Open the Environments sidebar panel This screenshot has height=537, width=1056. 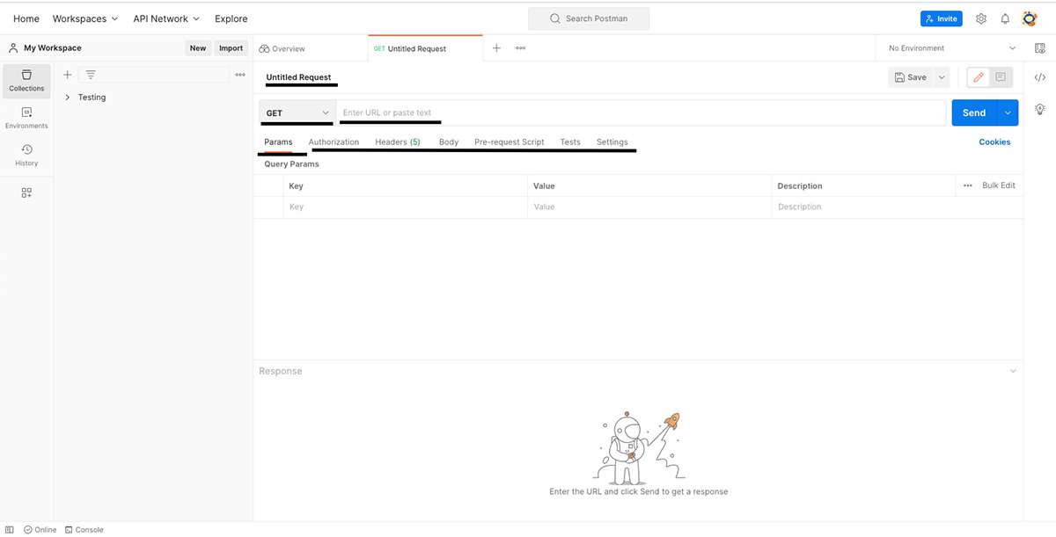tap(26, 117)
